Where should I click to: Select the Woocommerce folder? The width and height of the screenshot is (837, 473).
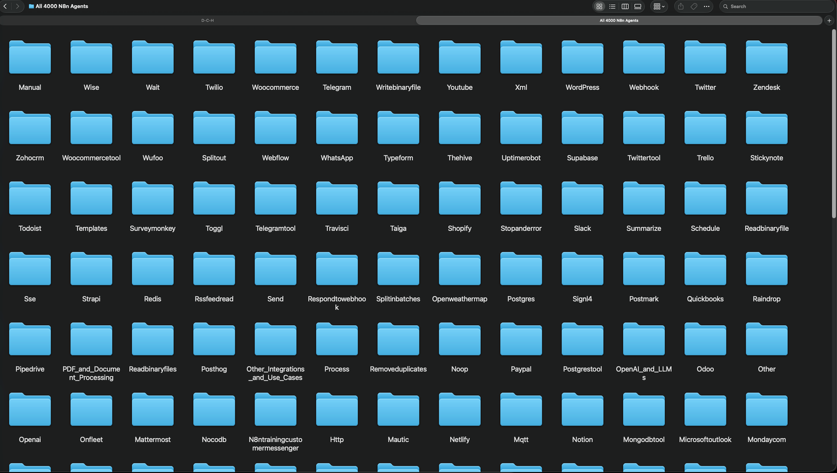(276, 57)
